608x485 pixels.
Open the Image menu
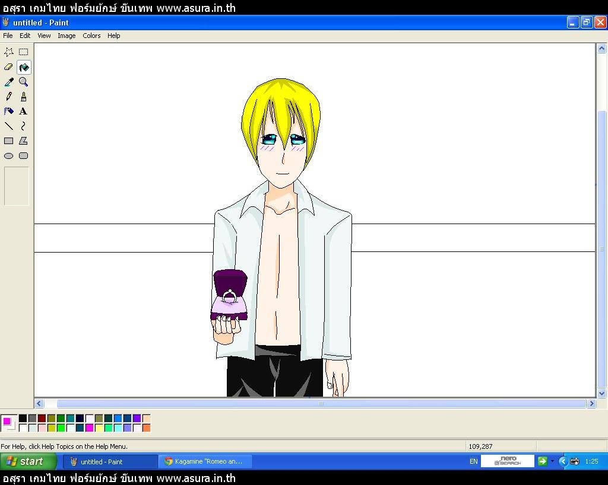66,36
